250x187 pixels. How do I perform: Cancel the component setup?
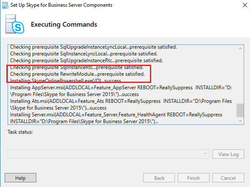pyautogui.click(x=228, y=178)
